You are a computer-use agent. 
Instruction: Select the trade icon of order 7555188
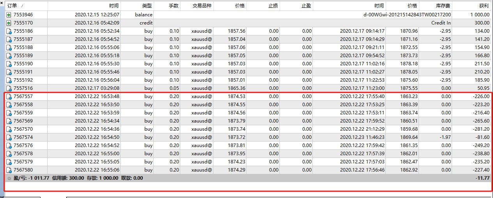(x=9, y=47)
